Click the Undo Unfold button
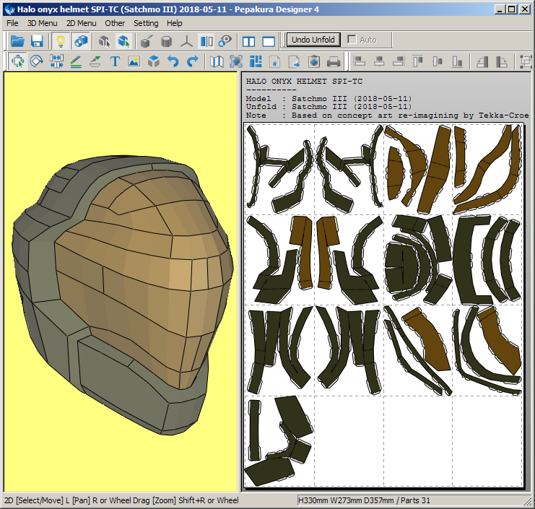535x509 pixels. pyautogui.click(x=313, y=40)
